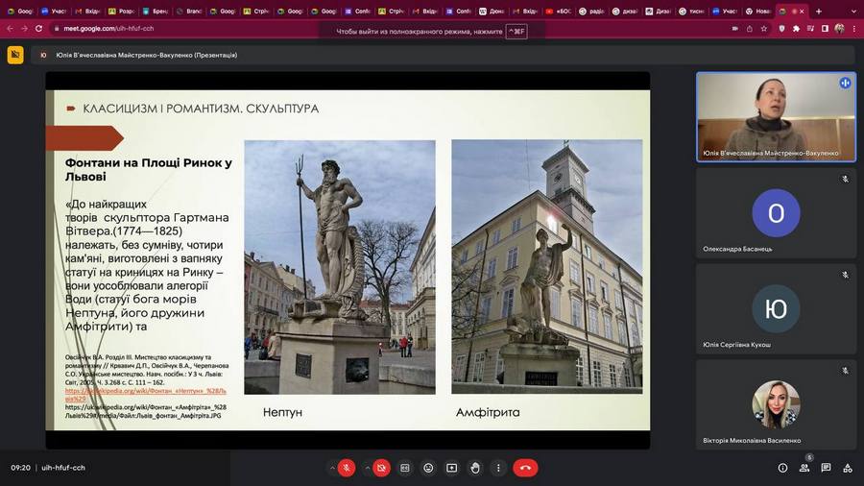Expand video settings arrow beside camera
864x486 pixels.
tap(368, 468)
